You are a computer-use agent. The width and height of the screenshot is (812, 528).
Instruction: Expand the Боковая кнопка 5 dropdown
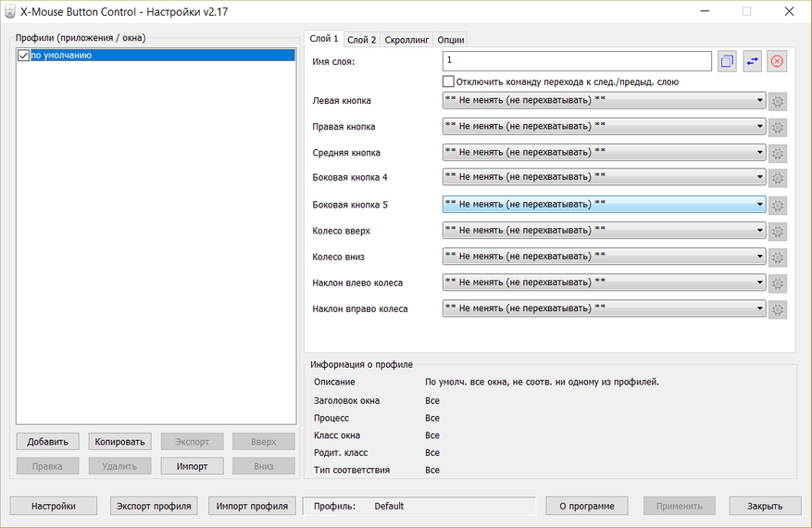[x=604, y=204]
